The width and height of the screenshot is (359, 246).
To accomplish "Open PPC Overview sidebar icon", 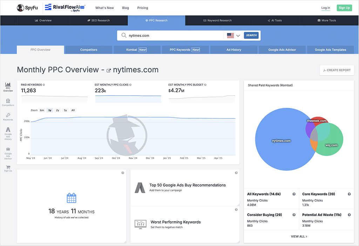I will 8,87.
